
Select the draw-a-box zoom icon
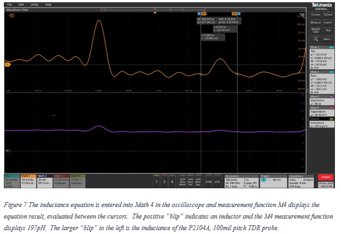click(x=316, y=39)
